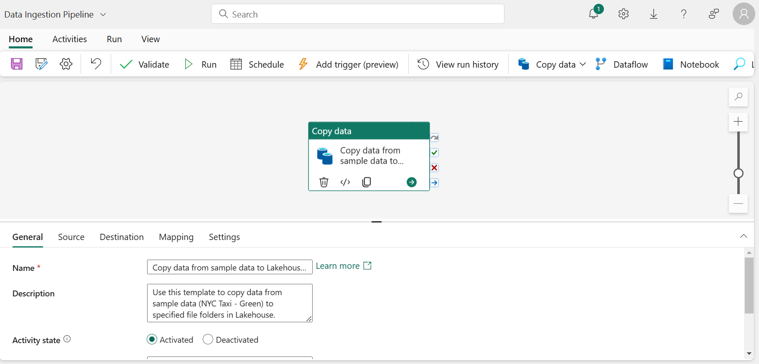Open pipeline settings gear in the toolbar

tap(66, 64)
